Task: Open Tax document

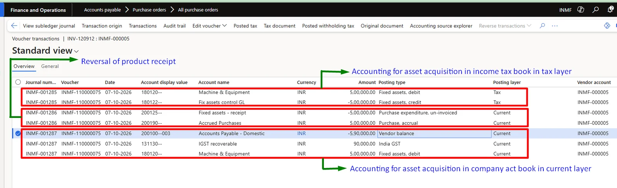Action: [x=280, y=26]
